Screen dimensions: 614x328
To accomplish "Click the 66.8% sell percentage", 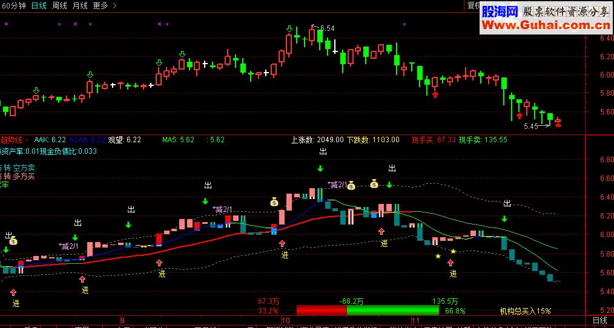I will [455, 311].
